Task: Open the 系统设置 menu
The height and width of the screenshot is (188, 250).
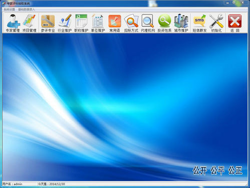Action: tap(10, 10)
